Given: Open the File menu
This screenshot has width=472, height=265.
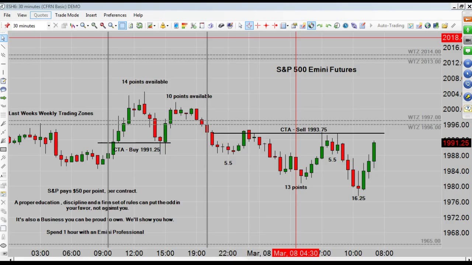Looking at the screenshot, I should [x=7, y=15].
